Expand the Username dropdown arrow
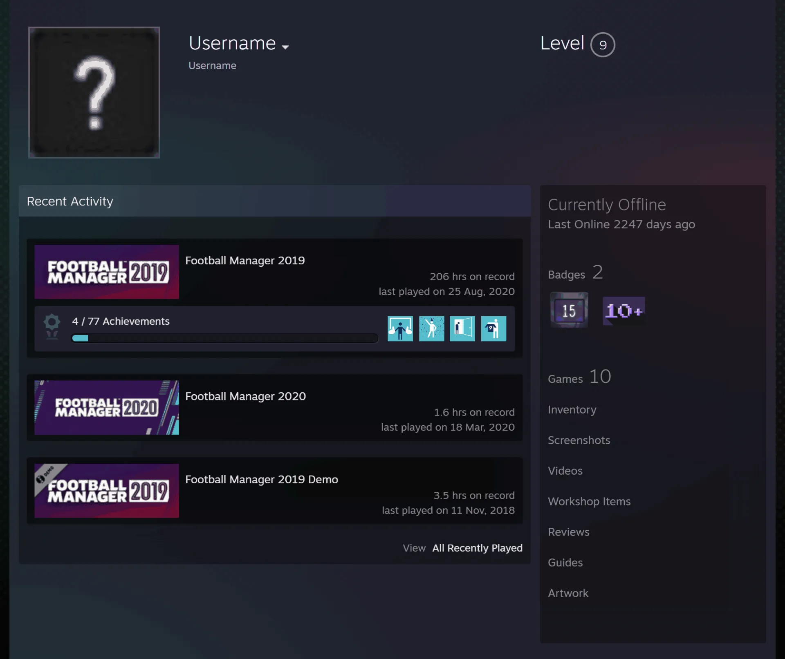785x659 pixels. coord(285,47)
